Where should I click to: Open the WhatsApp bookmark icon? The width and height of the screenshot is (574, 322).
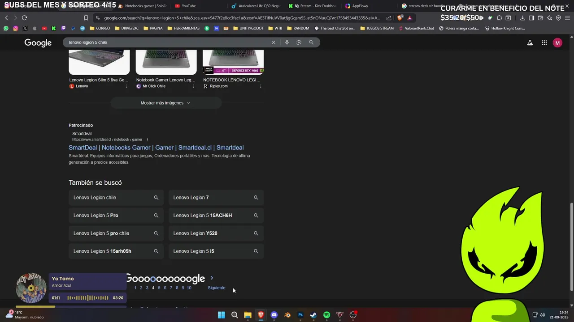[x=6, y=28]
